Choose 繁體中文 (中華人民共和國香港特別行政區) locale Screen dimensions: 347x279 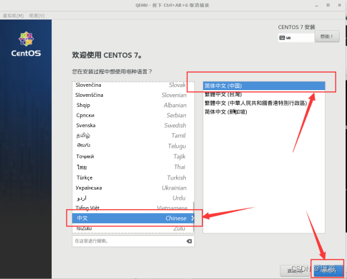click(264, 103)
